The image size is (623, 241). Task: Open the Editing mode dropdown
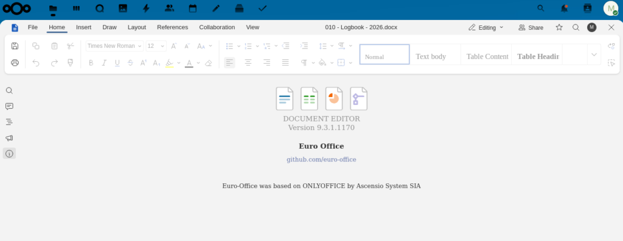[x=486, y=27]
